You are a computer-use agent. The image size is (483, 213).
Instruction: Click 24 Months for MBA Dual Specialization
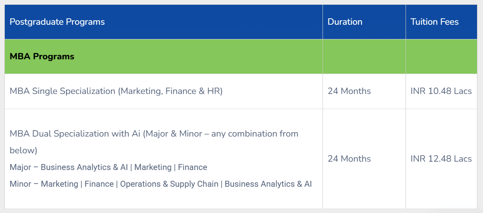click(x=349, y=159)
